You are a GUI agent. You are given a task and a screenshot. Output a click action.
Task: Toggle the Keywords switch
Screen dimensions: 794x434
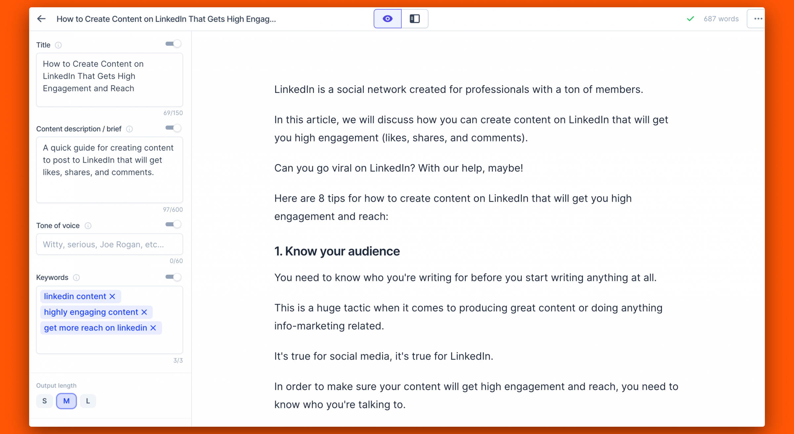pos(173,277)
